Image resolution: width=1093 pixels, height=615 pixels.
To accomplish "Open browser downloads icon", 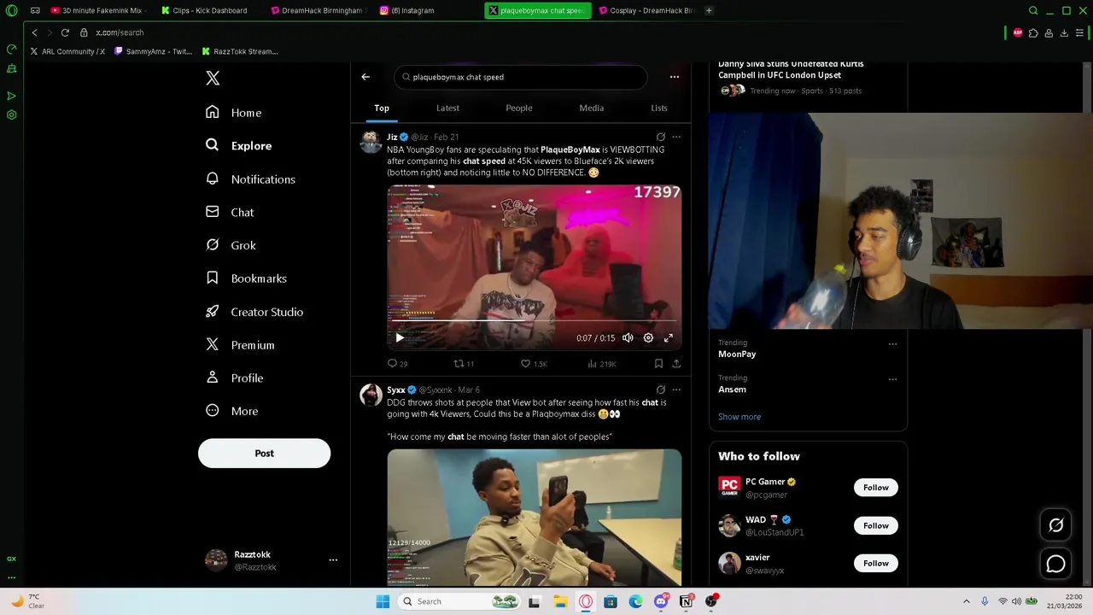I will click(x=1064, y=32).
